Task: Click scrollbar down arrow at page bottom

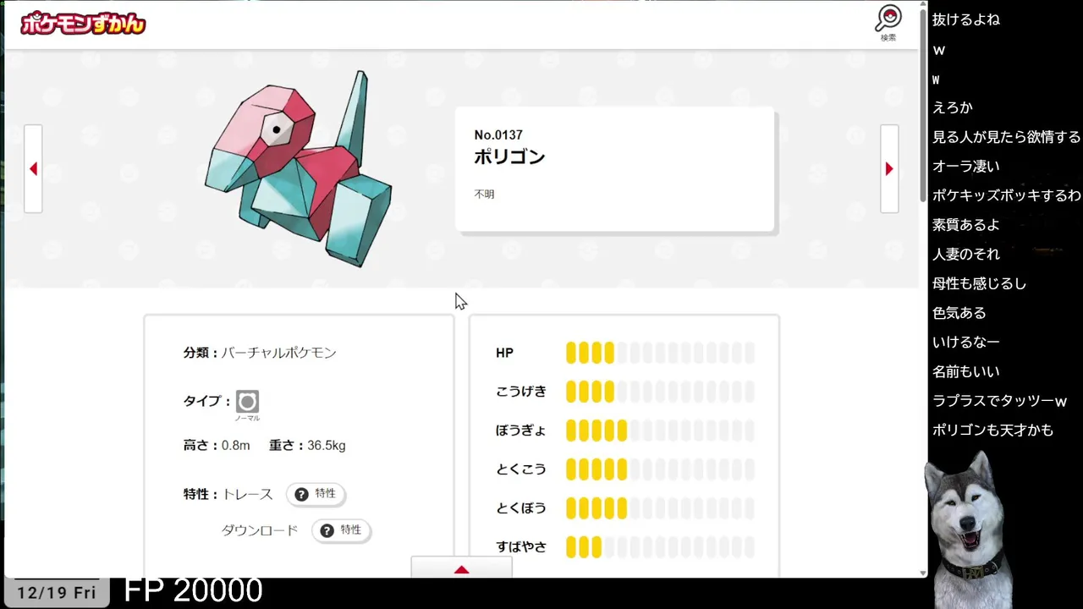Action: click(923, 573)
